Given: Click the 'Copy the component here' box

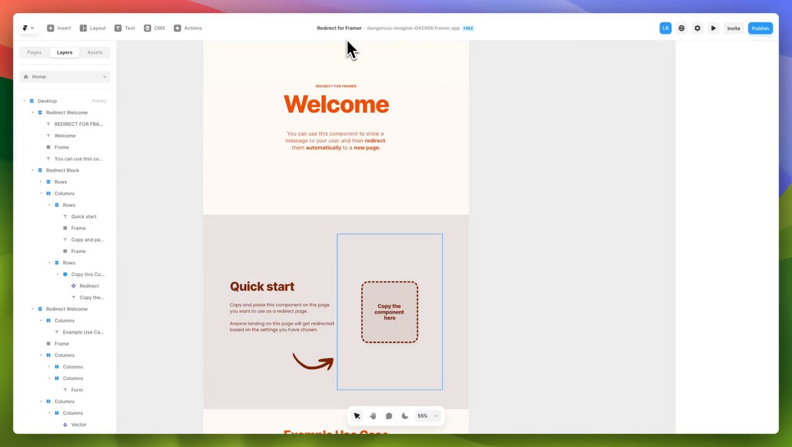Looking at the screenshot, I should pyautogui.click(x=390, y=312).
